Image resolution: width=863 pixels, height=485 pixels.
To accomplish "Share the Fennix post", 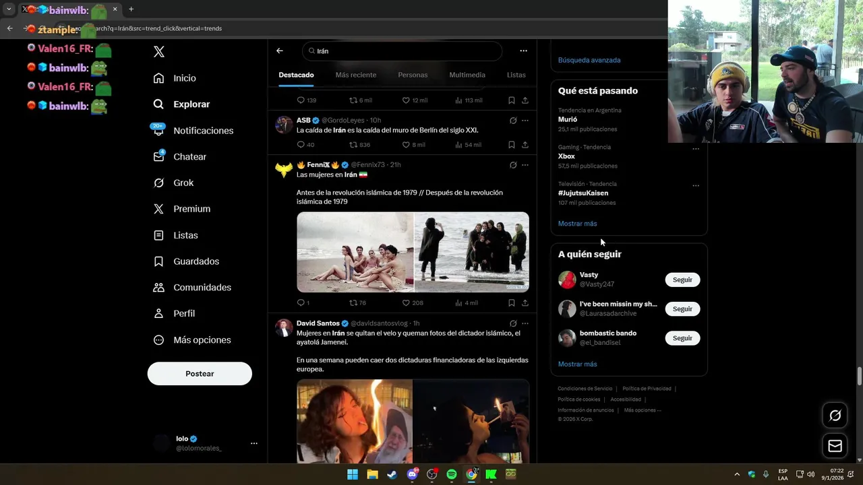I will [x=525, y=303].
